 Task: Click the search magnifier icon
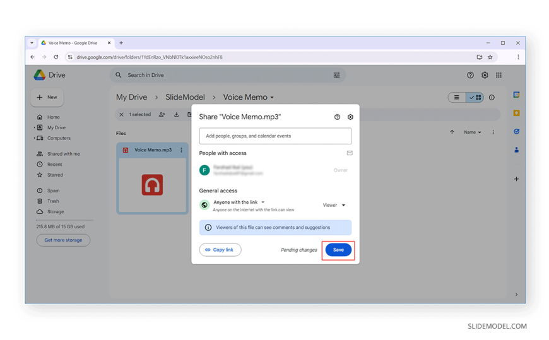coord(119,75)
